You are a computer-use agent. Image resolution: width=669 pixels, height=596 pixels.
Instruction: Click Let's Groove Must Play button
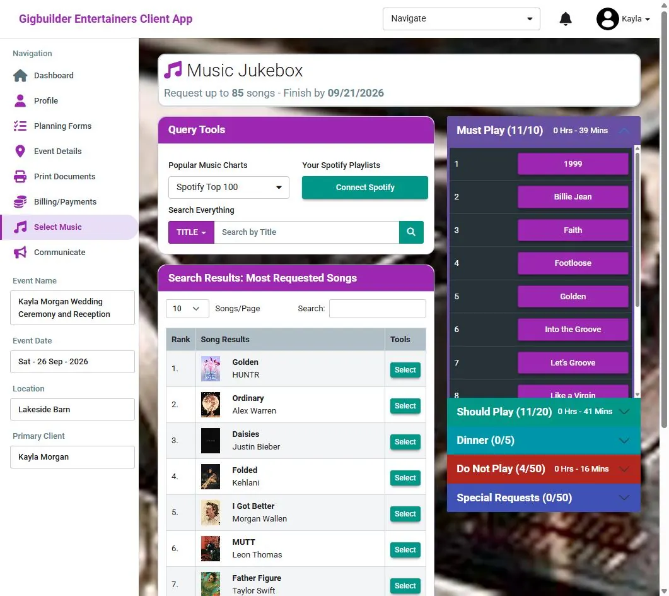[573, 362]
